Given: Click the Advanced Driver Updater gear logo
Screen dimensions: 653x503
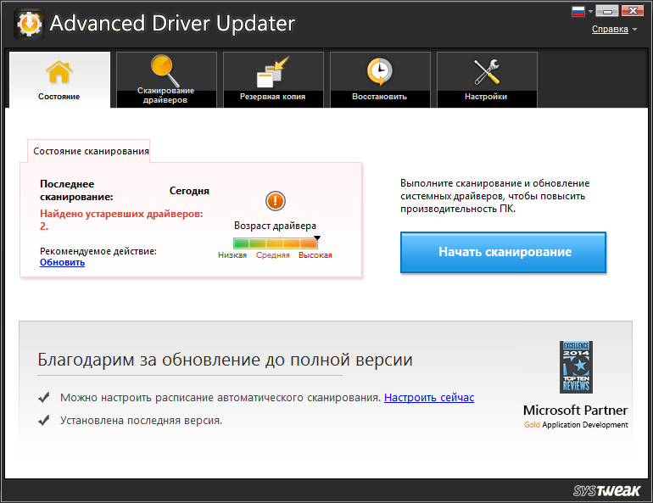Looking at the screenshot, I should coord(29,24).
